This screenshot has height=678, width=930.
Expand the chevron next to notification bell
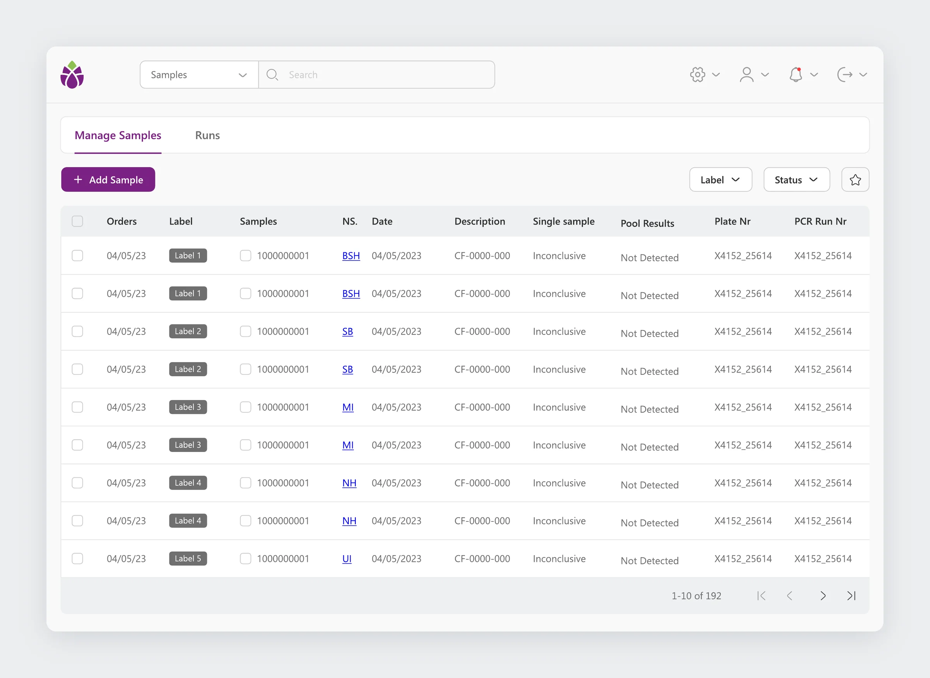814,75
